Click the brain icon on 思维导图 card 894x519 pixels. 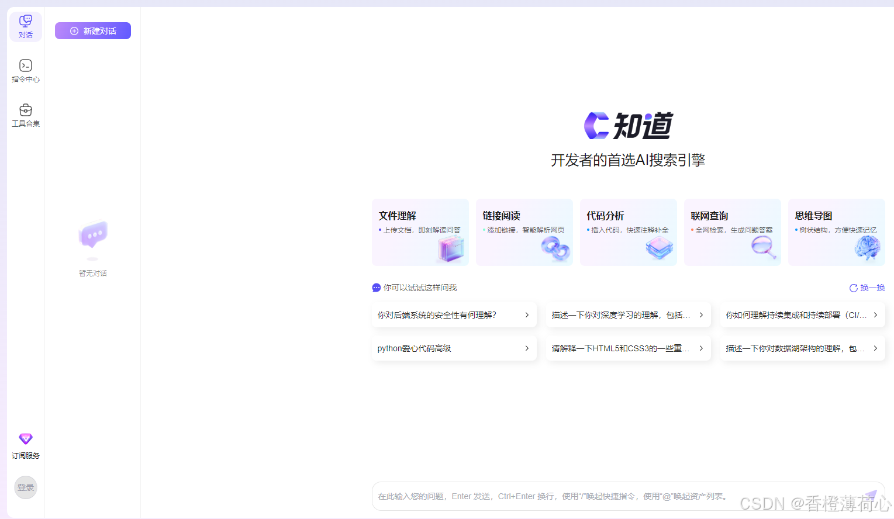pyautogui.click(x=868, y=248)
